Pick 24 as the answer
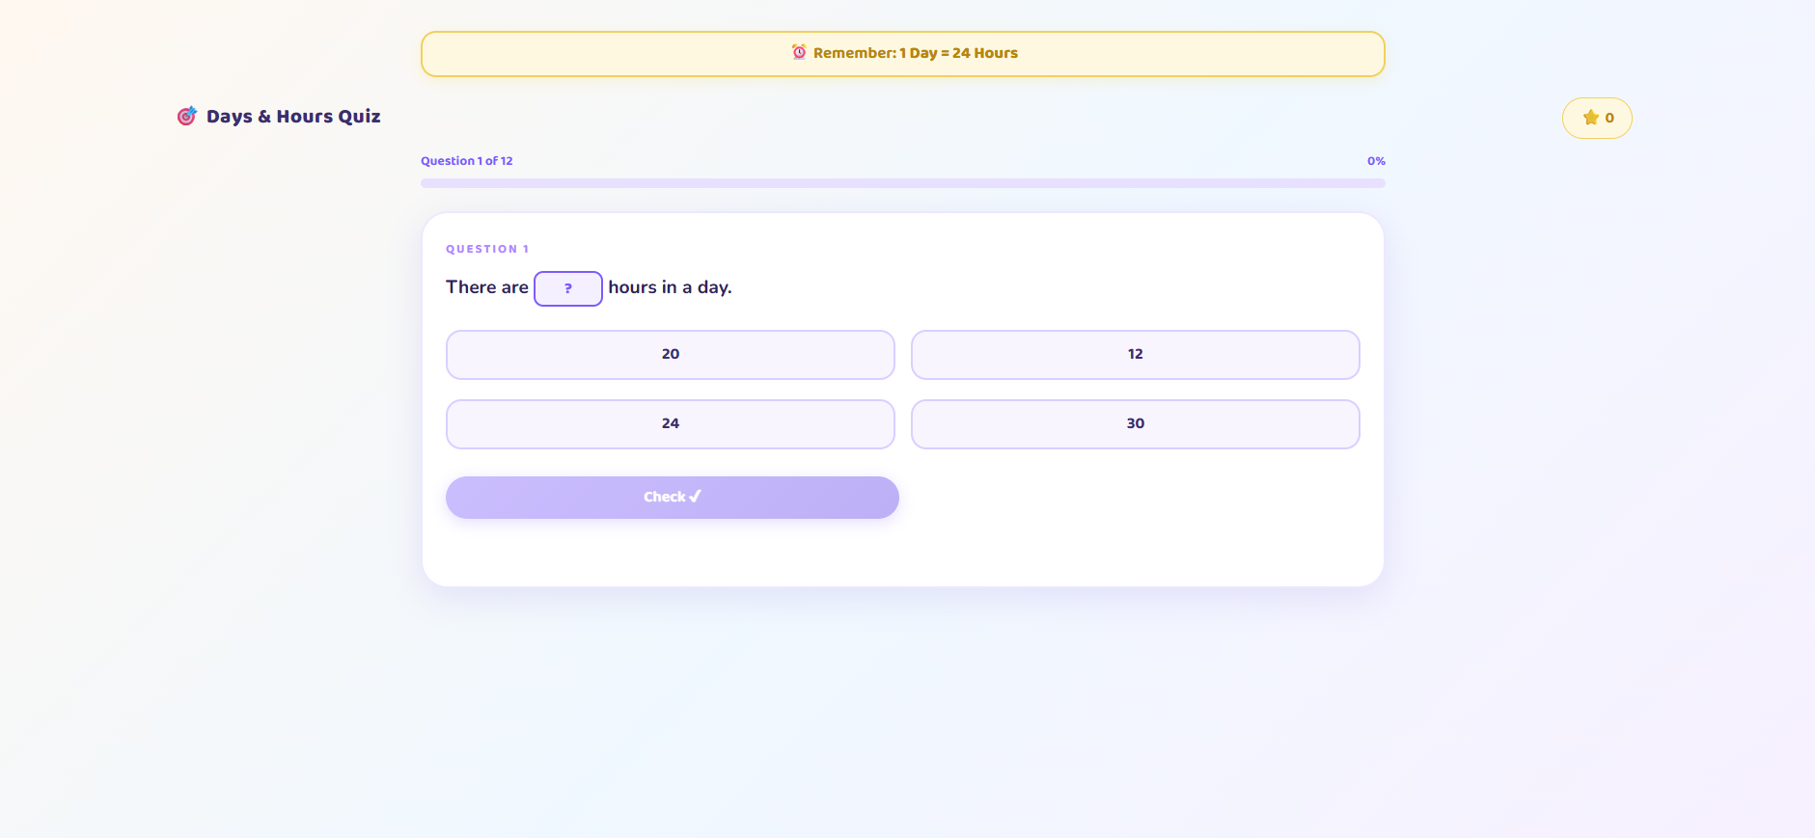This screenshot has height=838, width=1815. [x=670, y=424]
